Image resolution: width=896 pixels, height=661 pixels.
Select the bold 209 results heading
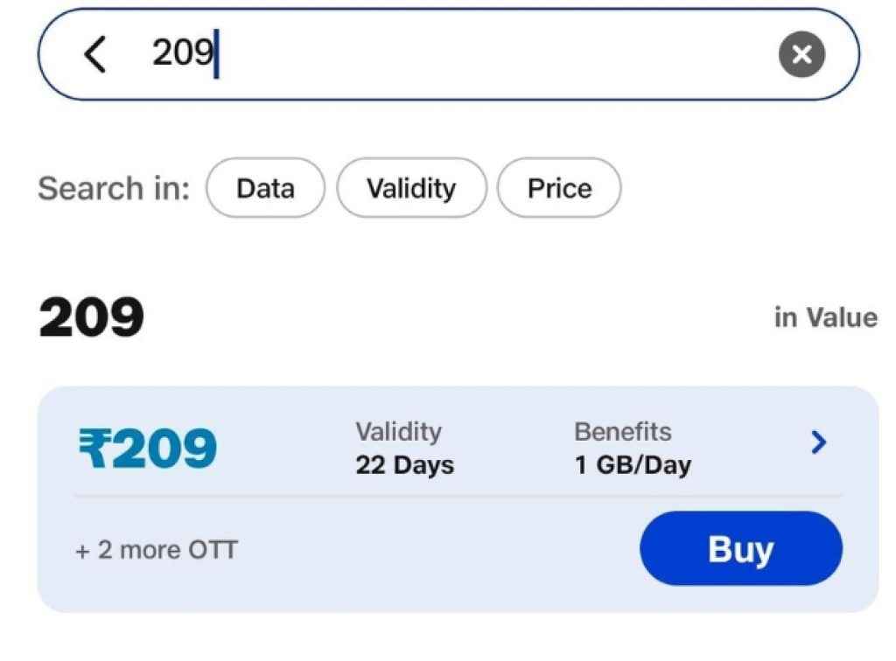[91, 317]
